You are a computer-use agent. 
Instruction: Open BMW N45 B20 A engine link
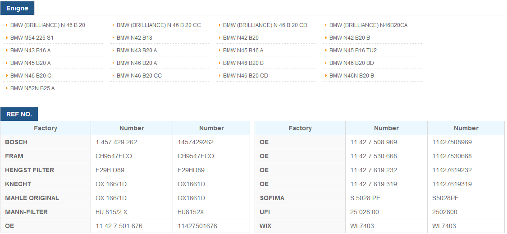click(x=30, y=63)
